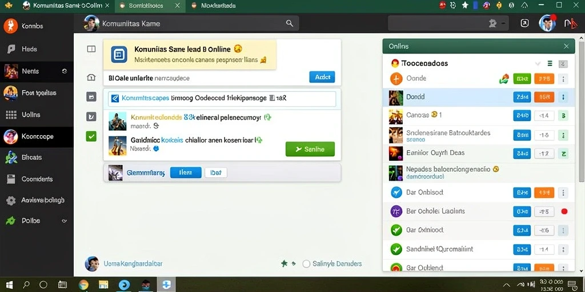Image resolution: width=585 pixels, height=292 pixels.
Task: Collapse the Toocenadoss list chevron
Action: [538, 64]
